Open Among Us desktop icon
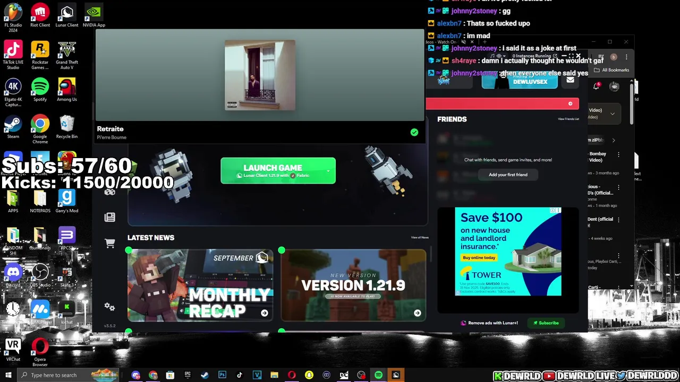The image size is (680, 382). tap(66, 90)
